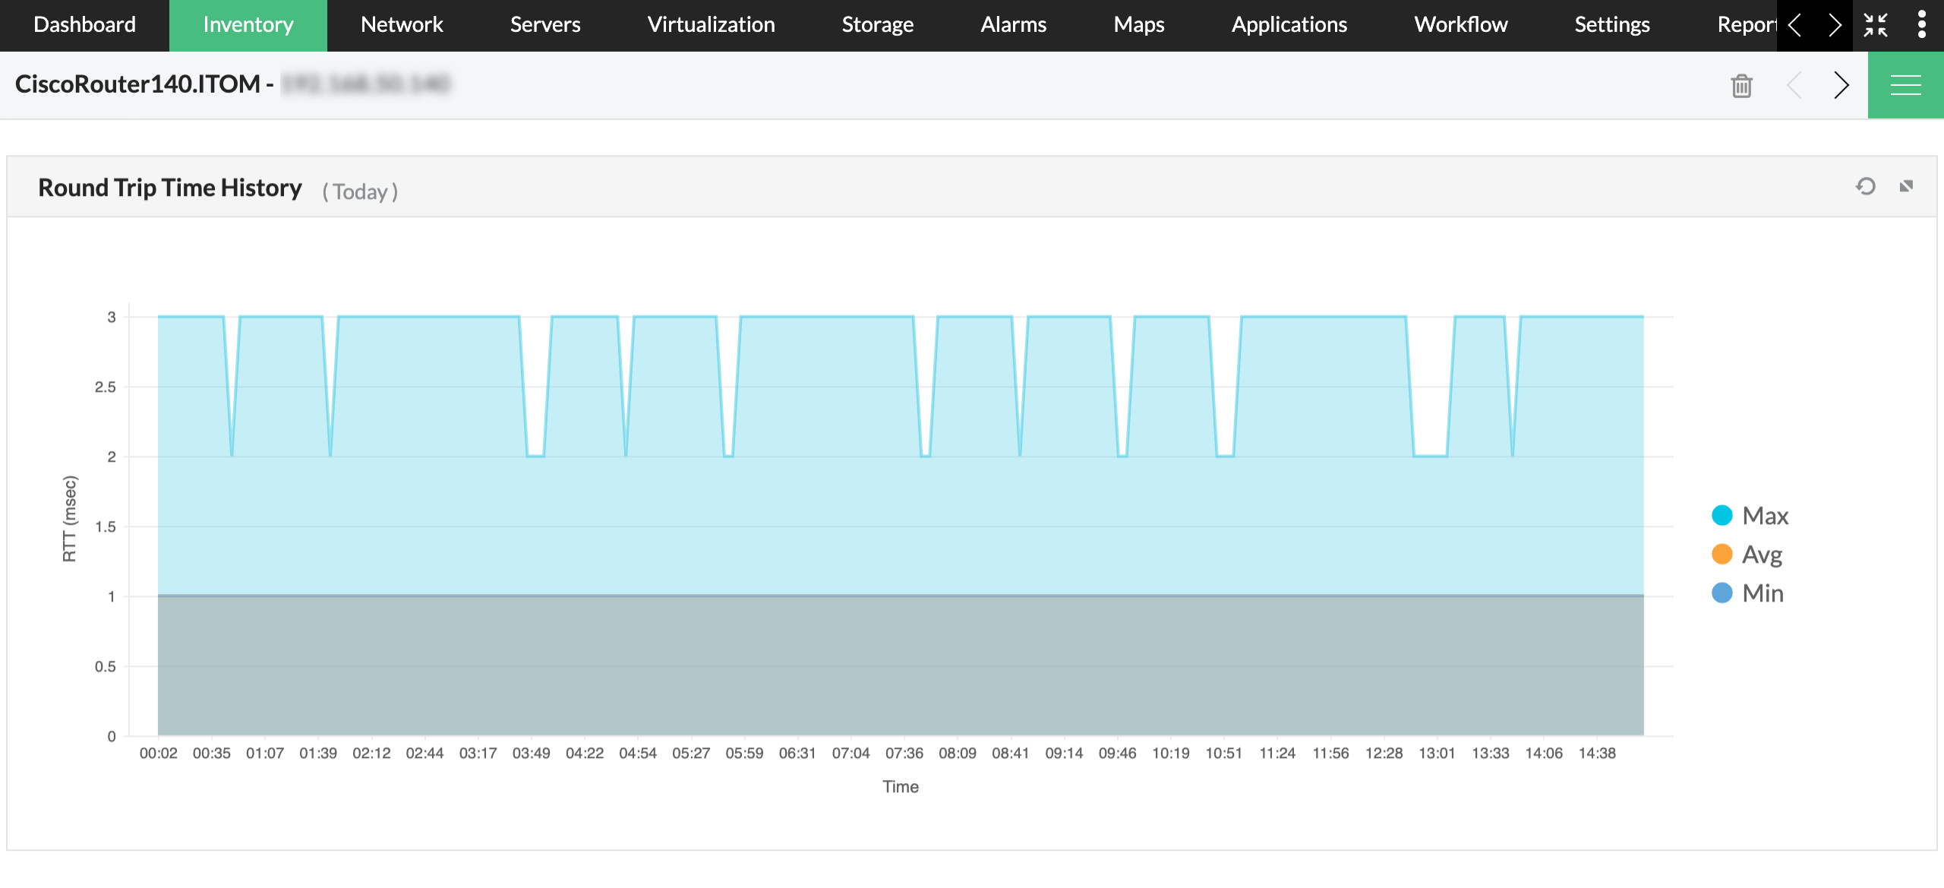Refresh the Round Trip Time chart
This screenshot has height=888, width=1944.
click(1865, 186)
